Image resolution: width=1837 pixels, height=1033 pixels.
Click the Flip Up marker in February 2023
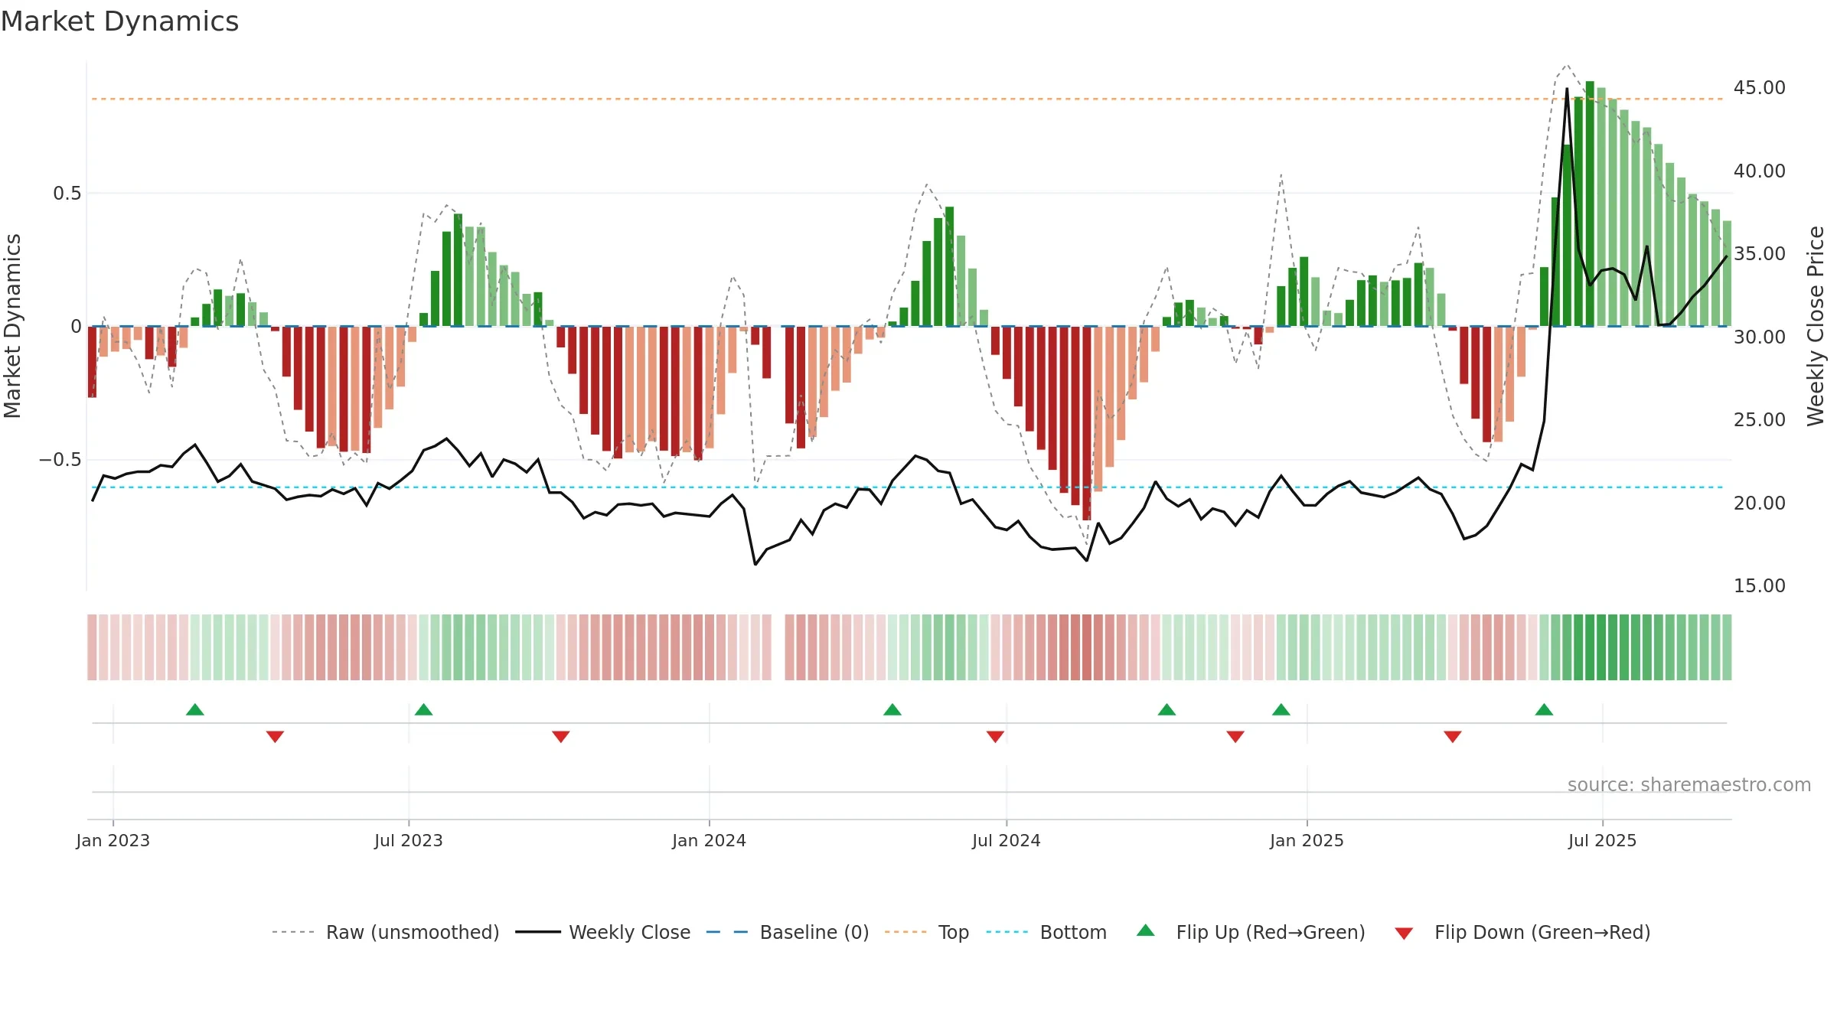[x=195, y=709]
